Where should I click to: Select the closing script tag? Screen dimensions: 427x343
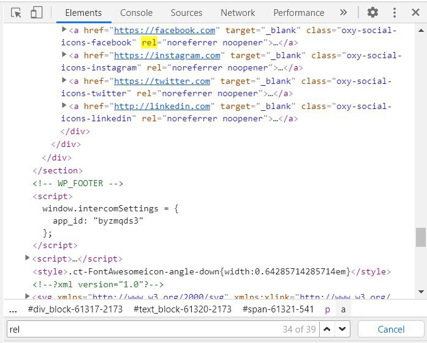tap(55, 245)
